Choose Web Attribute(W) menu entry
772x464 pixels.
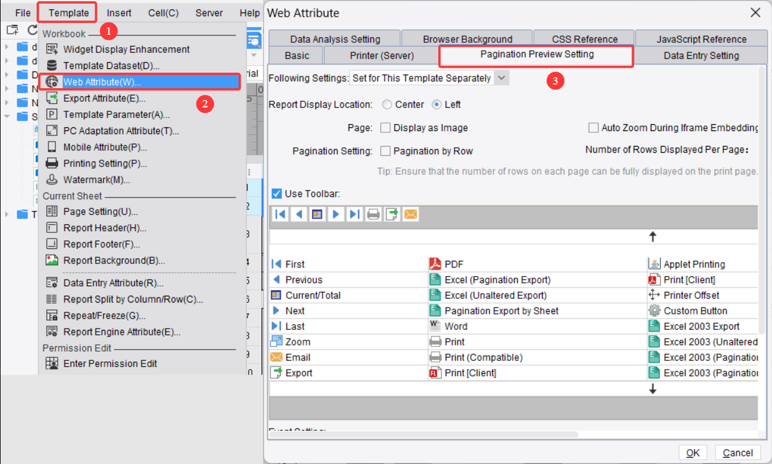(x=140, y=82)
